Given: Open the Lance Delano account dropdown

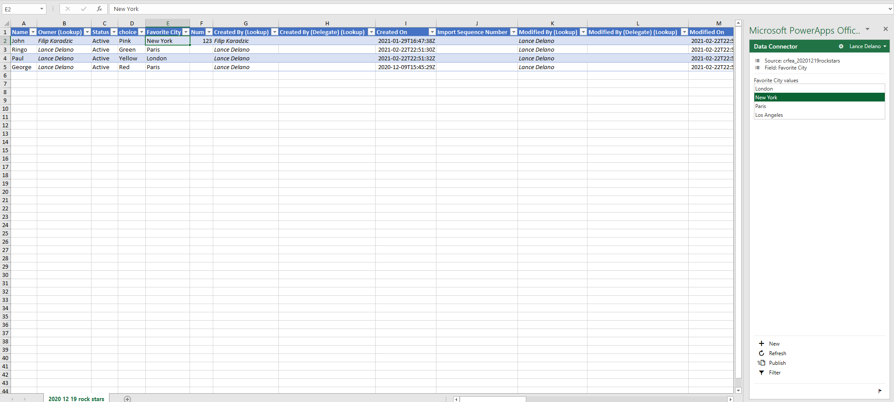Looking at the screenshot, I should click(x=867, y=46).
